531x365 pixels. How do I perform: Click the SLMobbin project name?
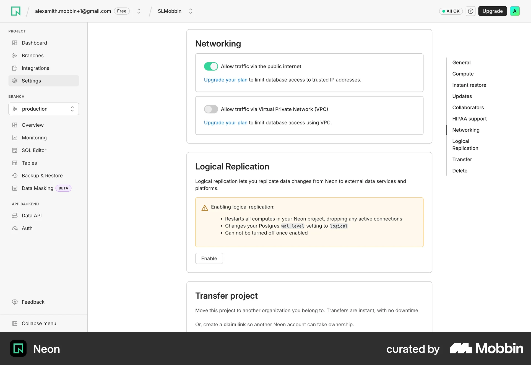[x=170, y=11]
